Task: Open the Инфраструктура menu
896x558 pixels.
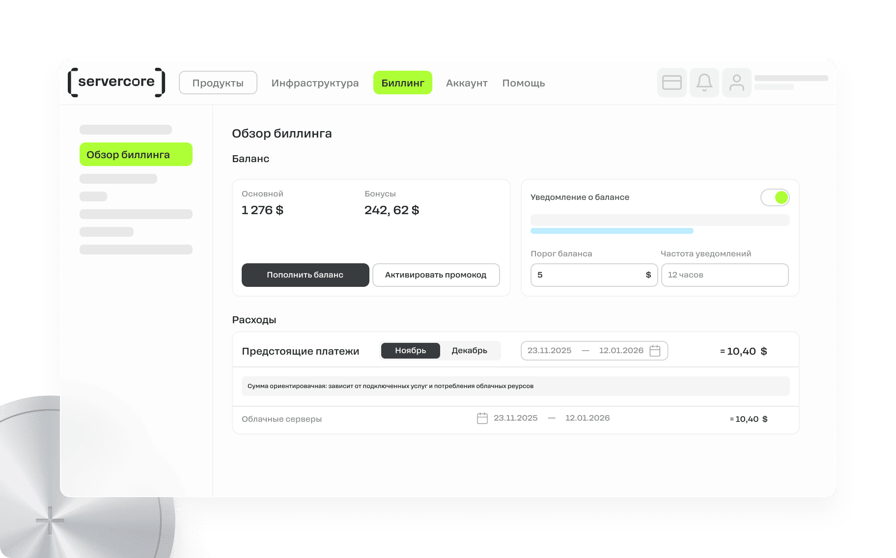Action: [x=315, y=83]
